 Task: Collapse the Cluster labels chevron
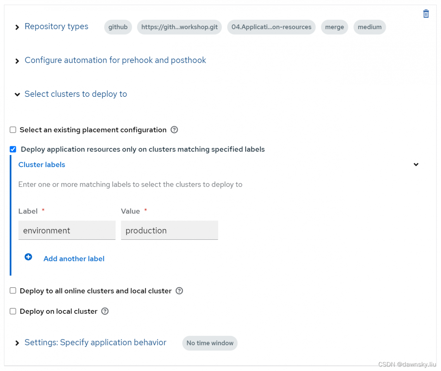(x=416, y=165)
